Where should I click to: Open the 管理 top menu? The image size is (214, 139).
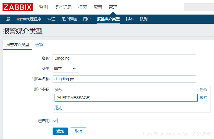[x=113, y=7]
